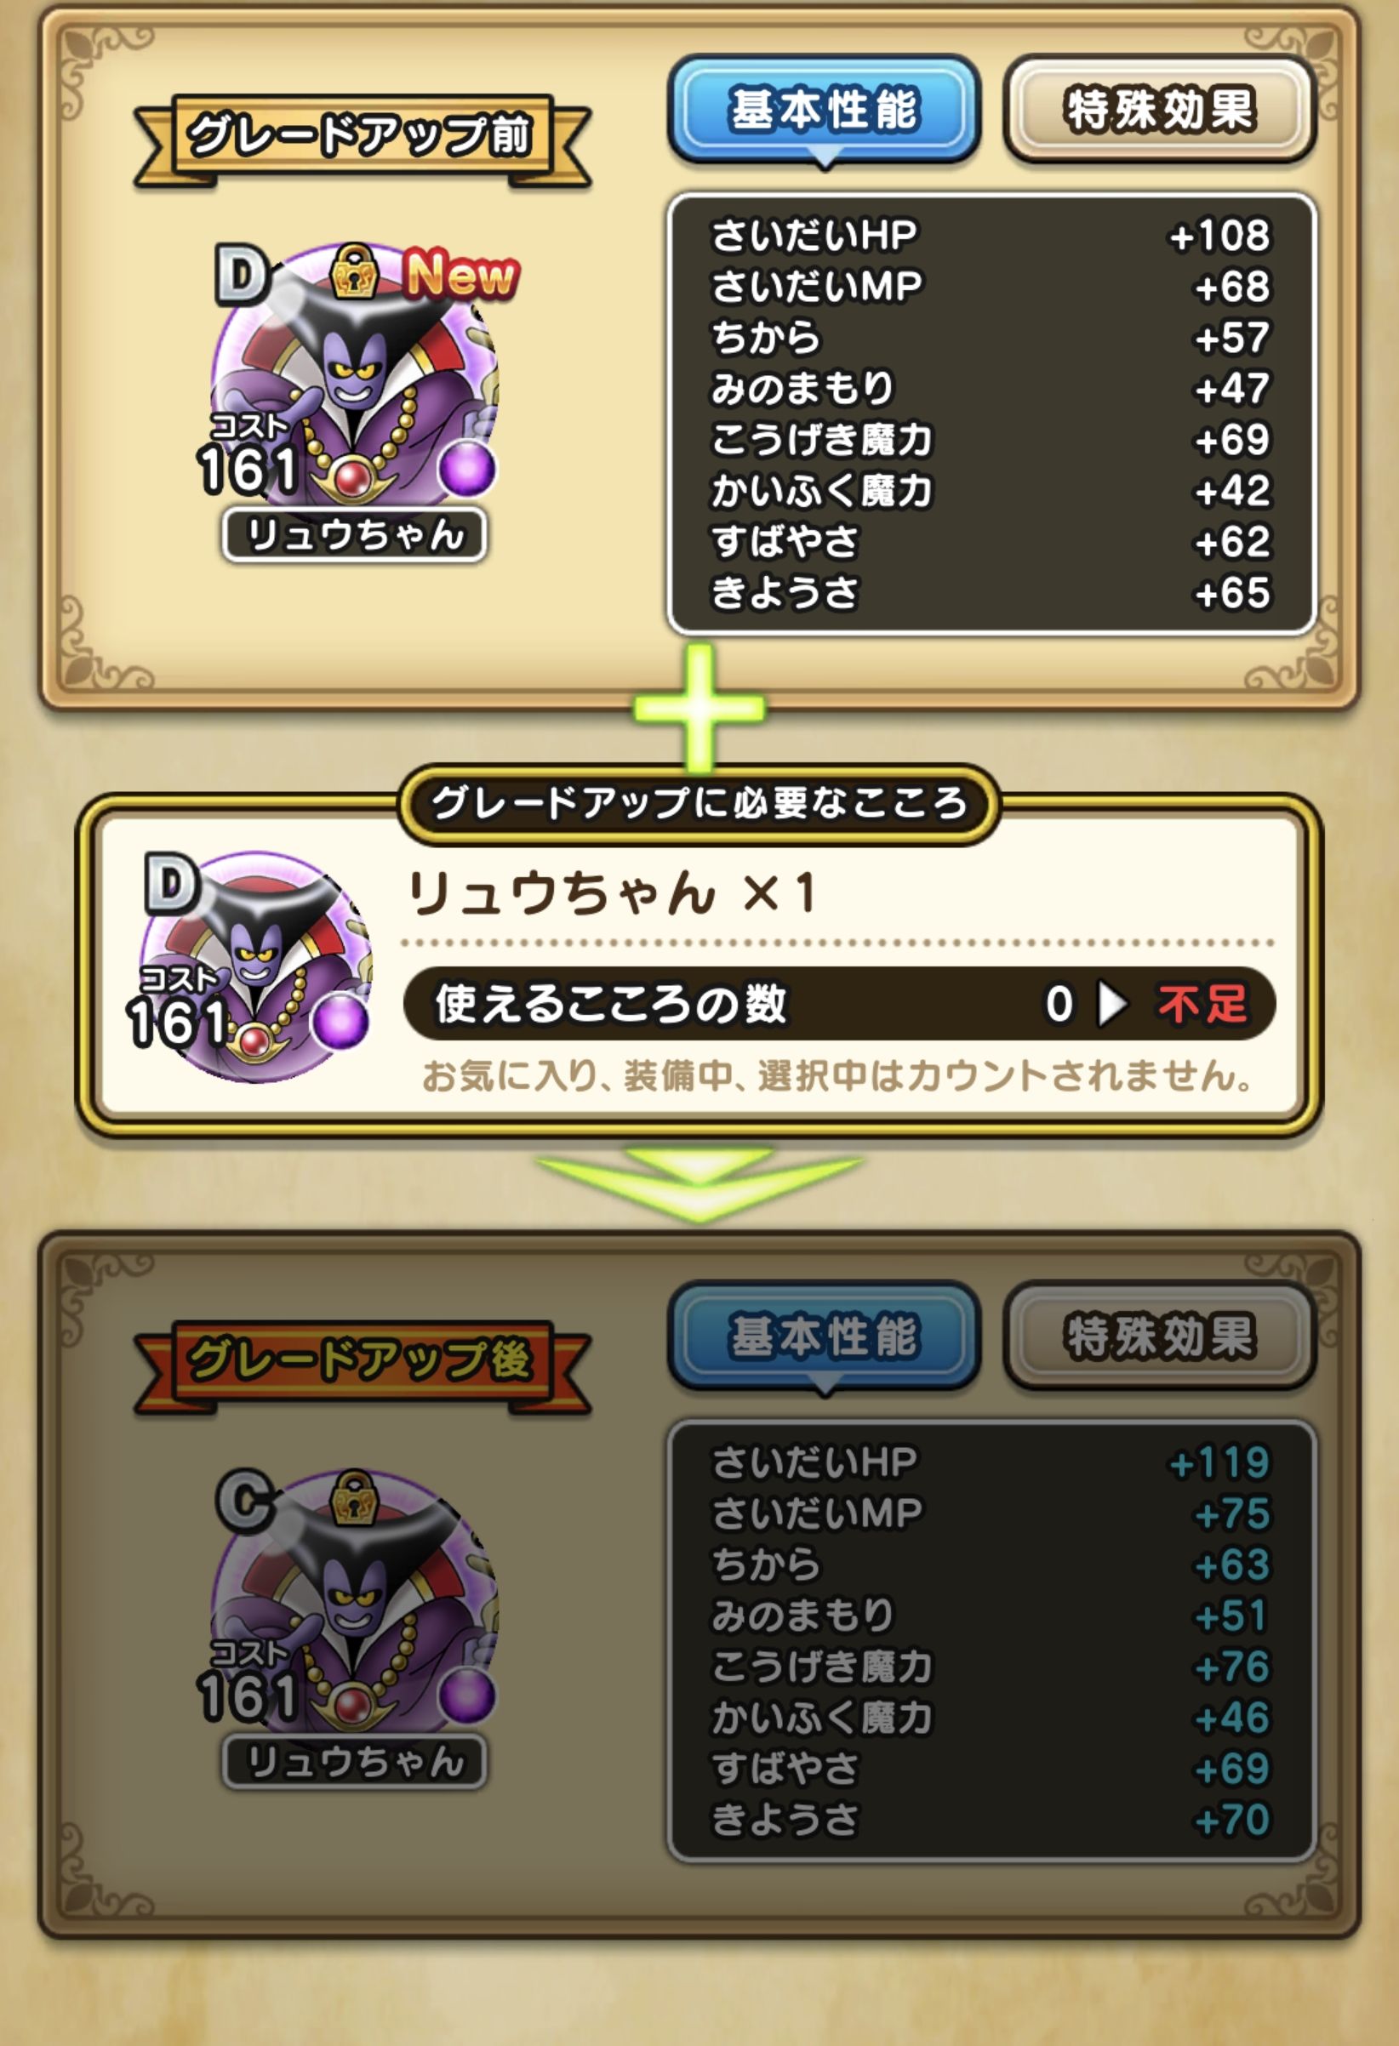Tap the グレードアップ前 ribbon banner

point(361,136)
